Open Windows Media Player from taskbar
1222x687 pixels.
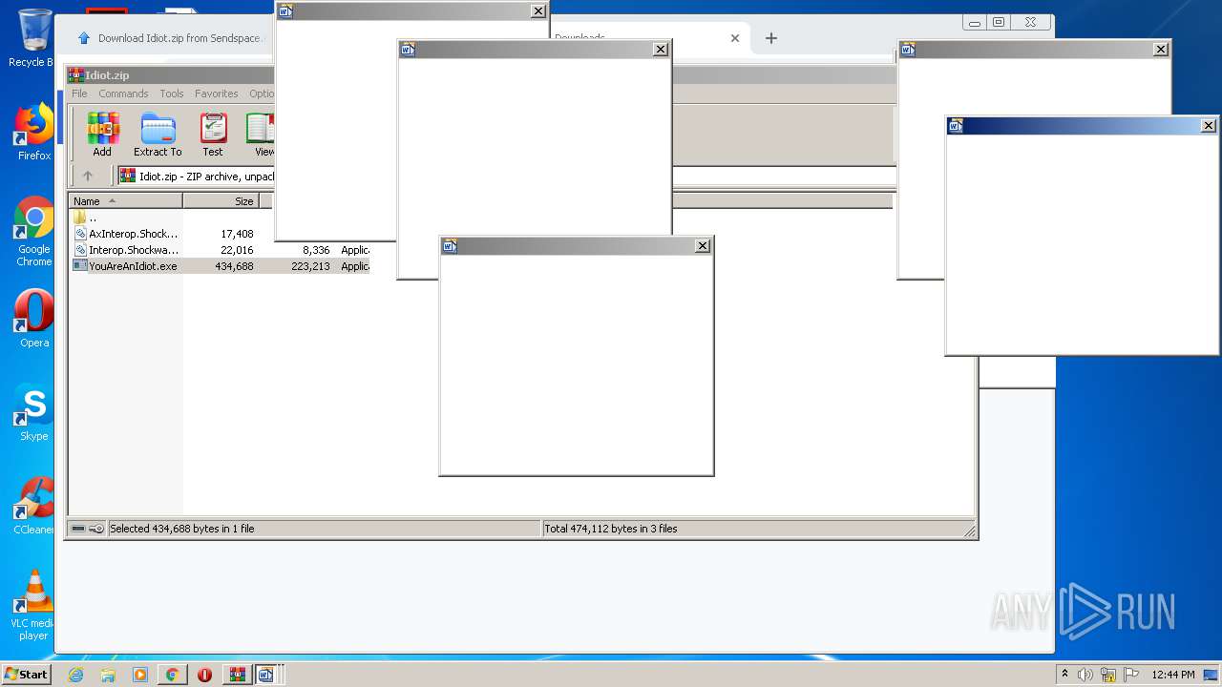click(x=140, y=675)
